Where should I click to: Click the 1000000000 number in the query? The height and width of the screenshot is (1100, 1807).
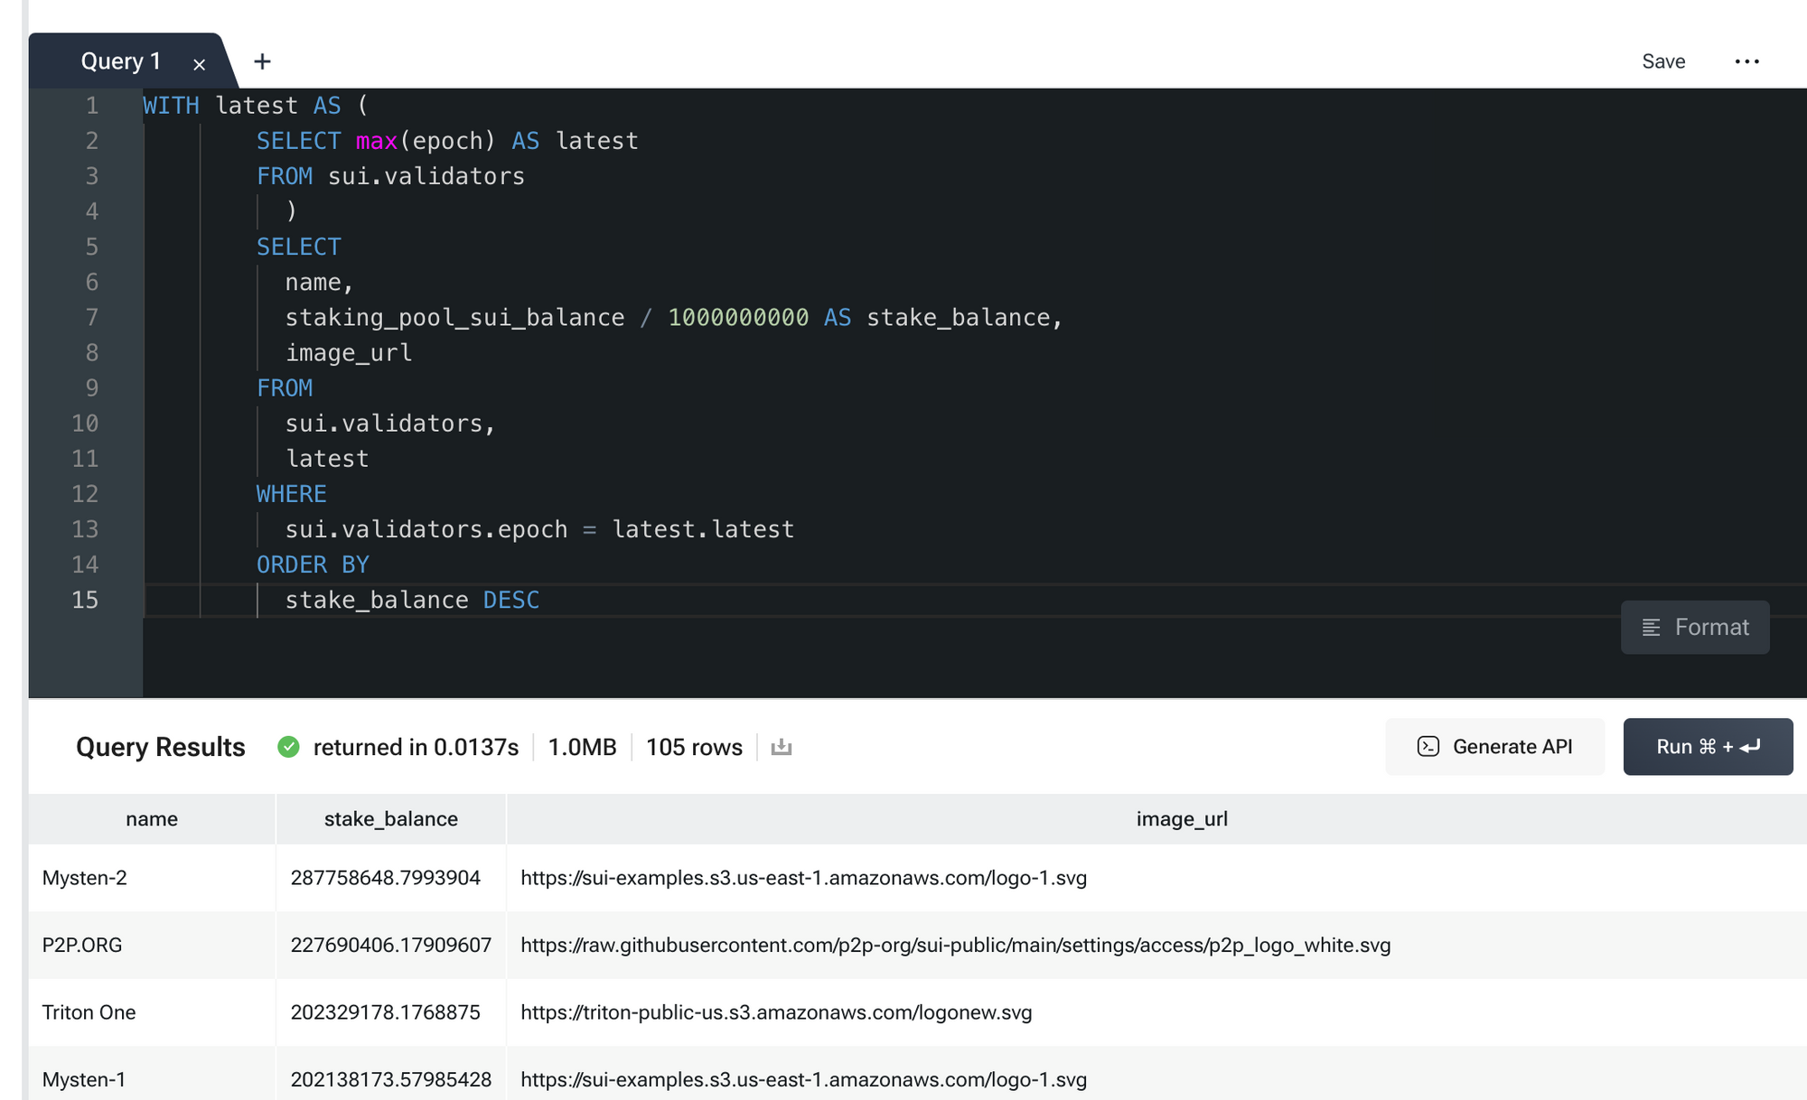[x=738, y=318]
